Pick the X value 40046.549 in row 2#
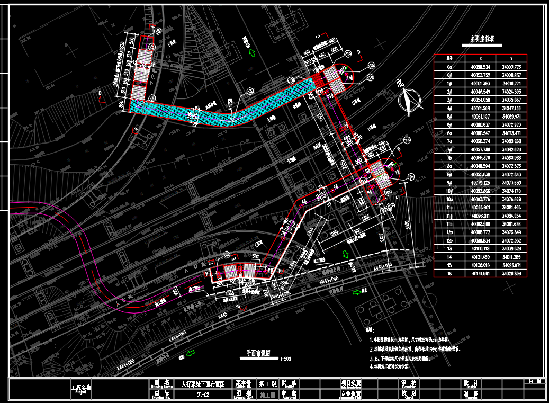This screenshot has height=403, width=549. pyautogui.click(x=480, y=92)
